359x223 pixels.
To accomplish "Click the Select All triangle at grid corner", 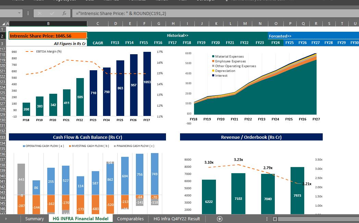I will [x=3, y=24].
